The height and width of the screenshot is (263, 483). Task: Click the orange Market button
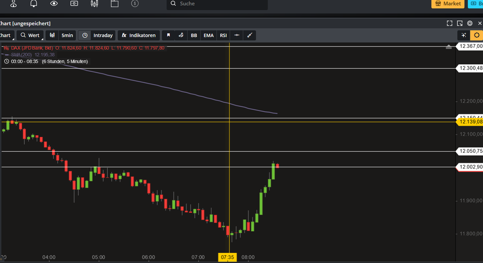[x=448, y=4]
